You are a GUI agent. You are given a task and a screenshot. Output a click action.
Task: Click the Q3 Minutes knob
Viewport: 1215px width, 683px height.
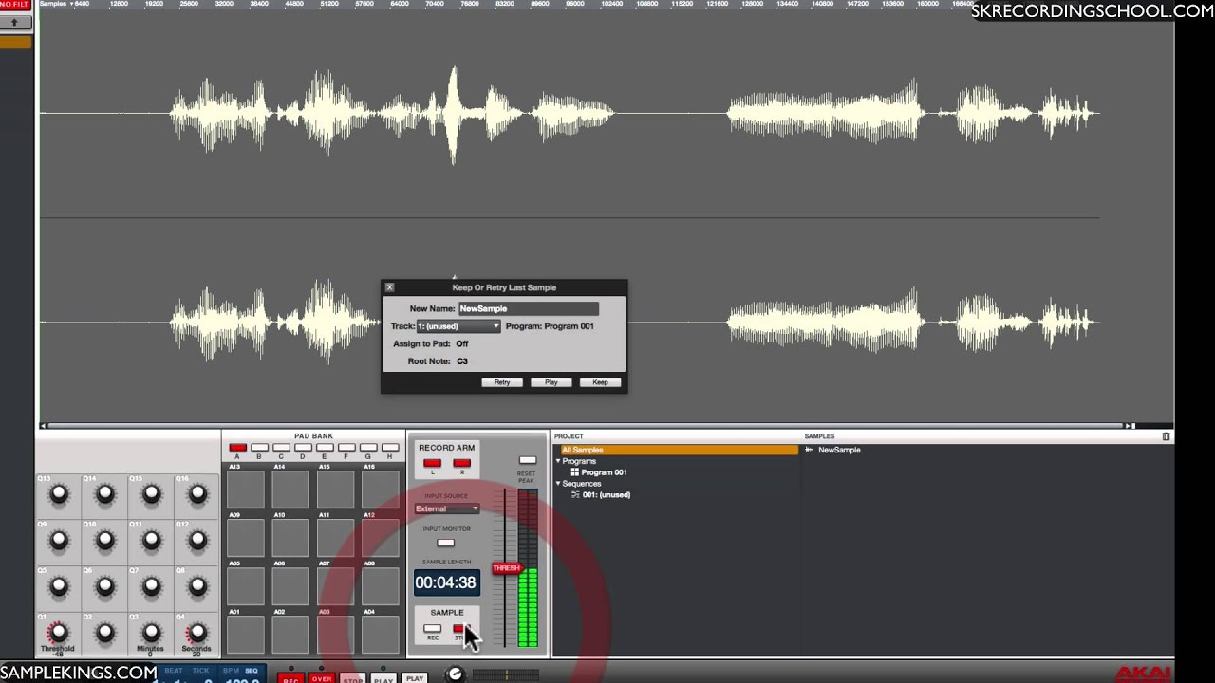click(151, 632)
